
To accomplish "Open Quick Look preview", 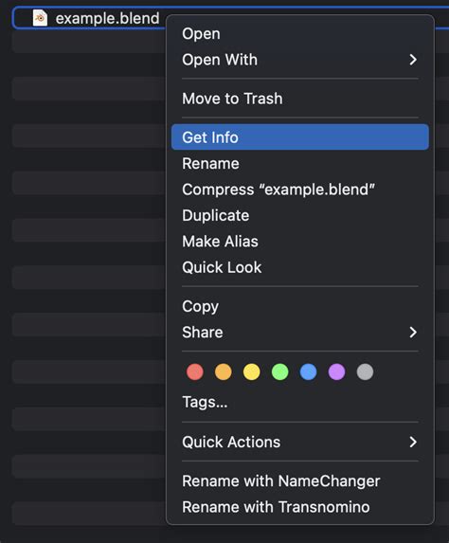I will point(222,267).
